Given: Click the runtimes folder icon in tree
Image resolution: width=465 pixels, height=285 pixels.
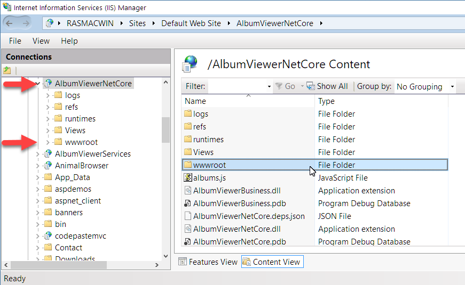Looking at the screenshot, I should (58, 118).
